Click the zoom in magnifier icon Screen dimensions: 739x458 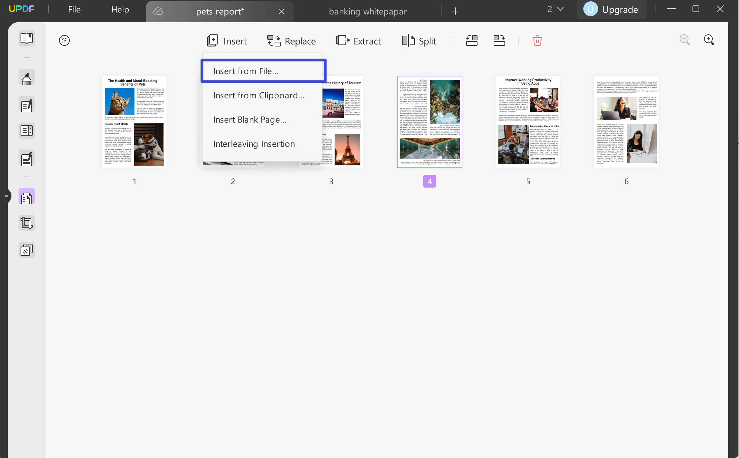click(709, 40)
